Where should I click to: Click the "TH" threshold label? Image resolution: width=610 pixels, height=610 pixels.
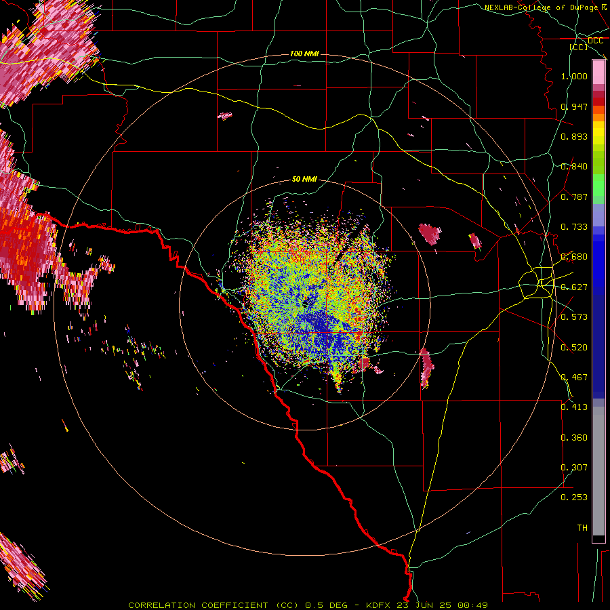pyautogui.click(x=582, y=528)
